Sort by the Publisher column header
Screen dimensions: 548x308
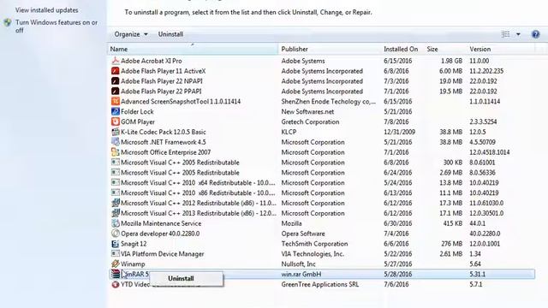[331, 50]
